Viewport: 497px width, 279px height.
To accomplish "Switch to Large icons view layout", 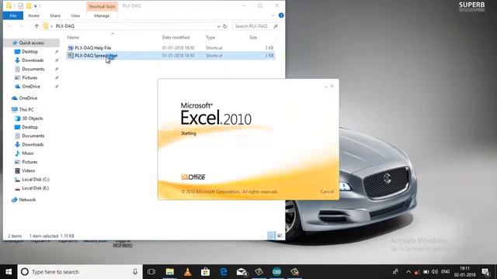I will (280, 236).
